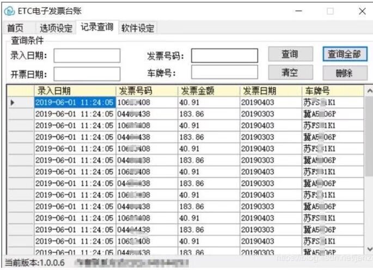Close the ETC电子发票台账 window

click(362, 11)
